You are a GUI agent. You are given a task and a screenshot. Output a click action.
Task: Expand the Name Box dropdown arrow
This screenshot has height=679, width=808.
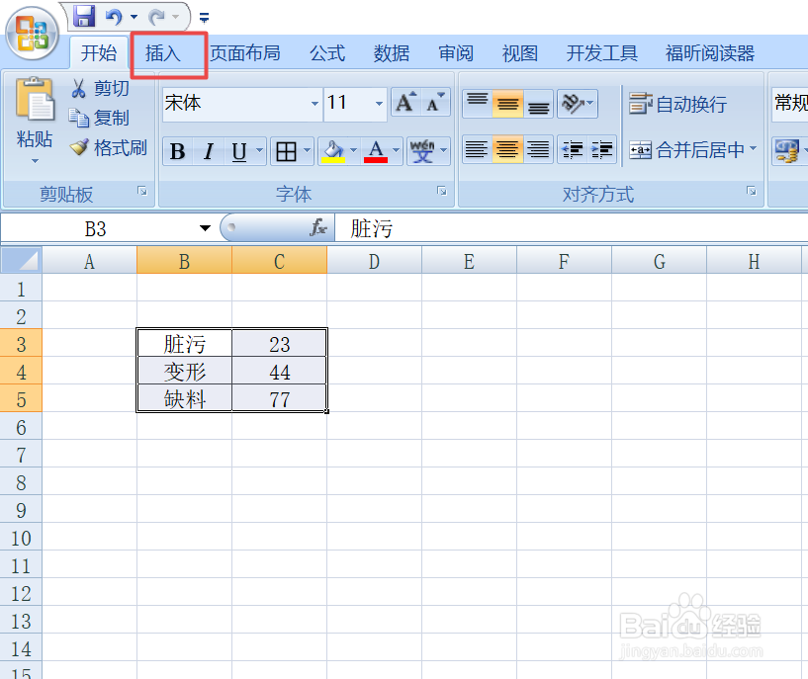coord(205,228)
